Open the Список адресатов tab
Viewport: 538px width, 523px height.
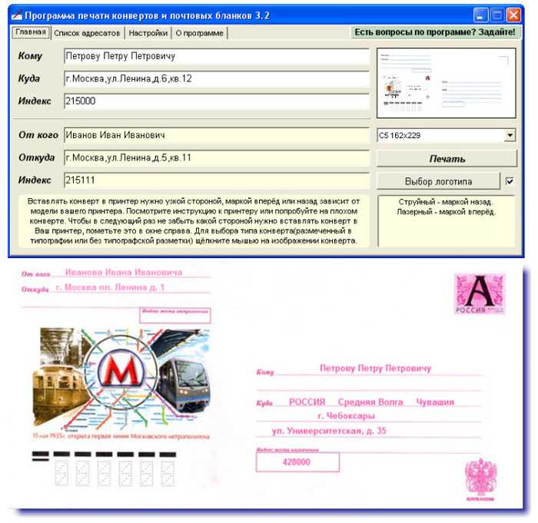87,33
